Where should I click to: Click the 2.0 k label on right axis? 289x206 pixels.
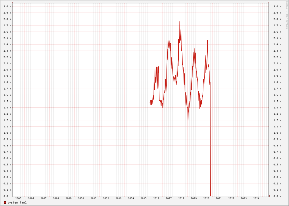[x=277, y=70]
